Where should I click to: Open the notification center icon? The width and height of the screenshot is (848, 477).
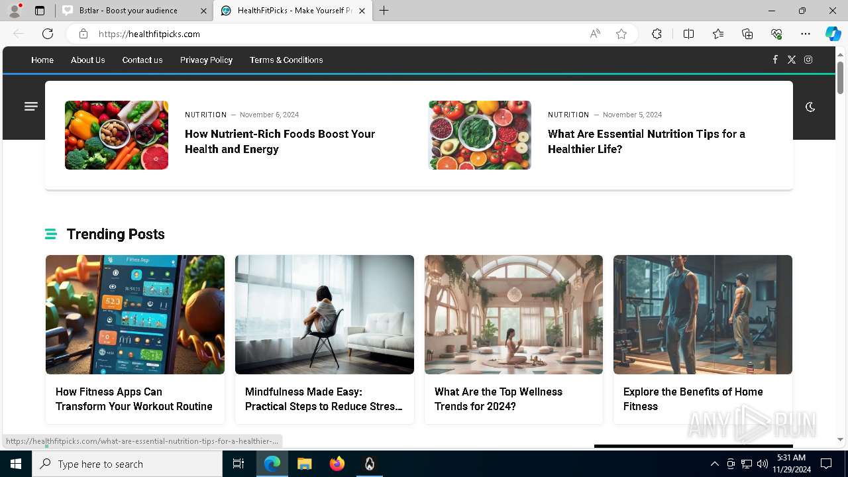(x=826, y=464)
